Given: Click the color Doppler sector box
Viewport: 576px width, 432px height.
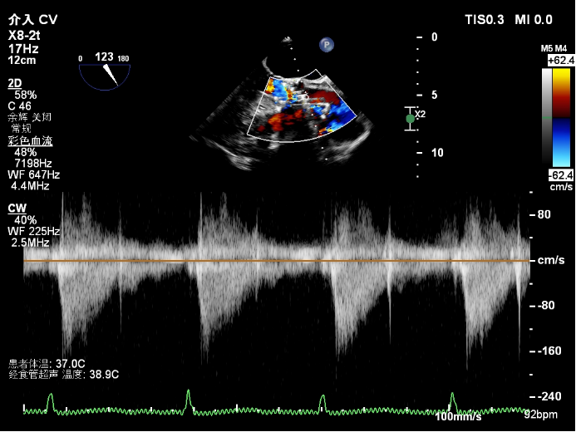Looking at the screenshot, I should (302, 106).
